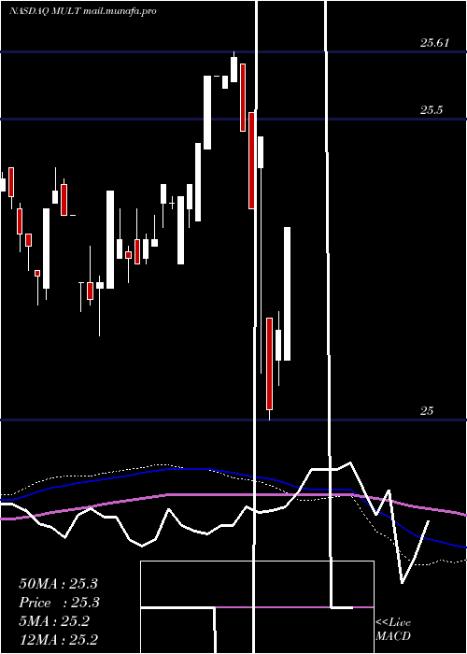The height and width of the screenshot is (654, 467).
Task: Click the NASDAQ MULT mail.munafa.pro title
Action: (82, 11)
